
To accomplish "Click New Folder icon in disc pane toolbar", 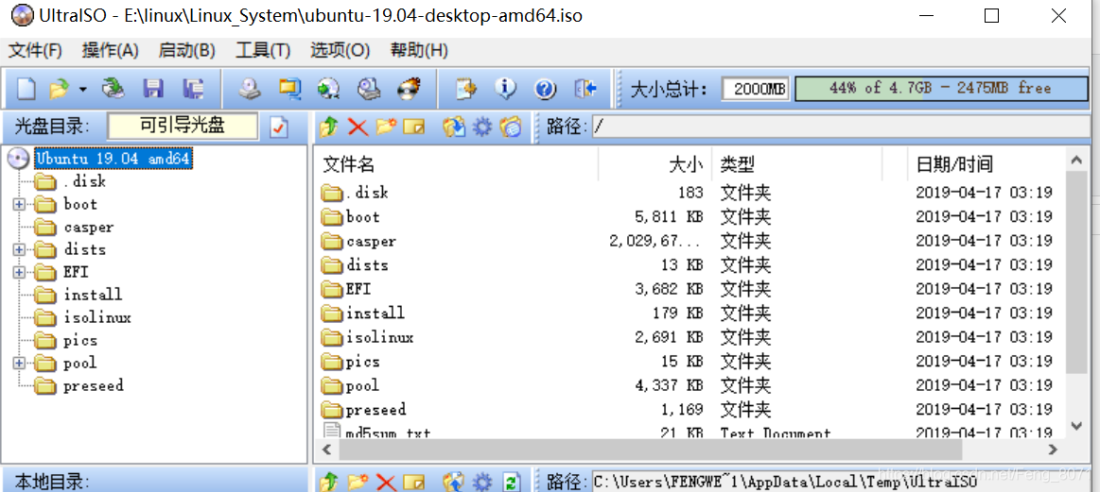I will click(387, 127).
